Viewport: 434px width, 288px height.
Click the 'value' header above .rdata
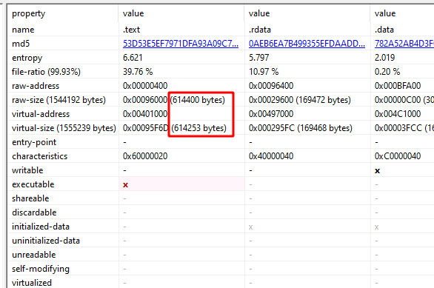pos(259,13)
